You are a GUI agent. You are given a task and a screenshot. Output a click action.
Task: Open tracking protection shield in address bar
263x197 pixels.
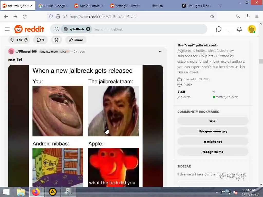pos(51,16)
